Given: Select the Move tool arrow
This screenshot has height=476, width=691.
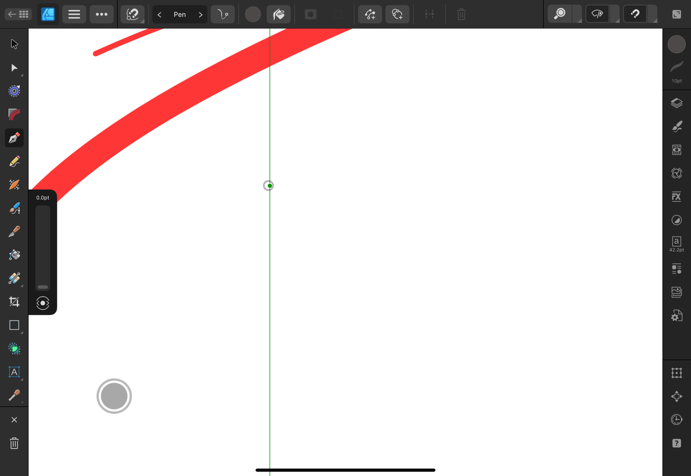Looking at the screenshot, I should [x=14, y=44].
